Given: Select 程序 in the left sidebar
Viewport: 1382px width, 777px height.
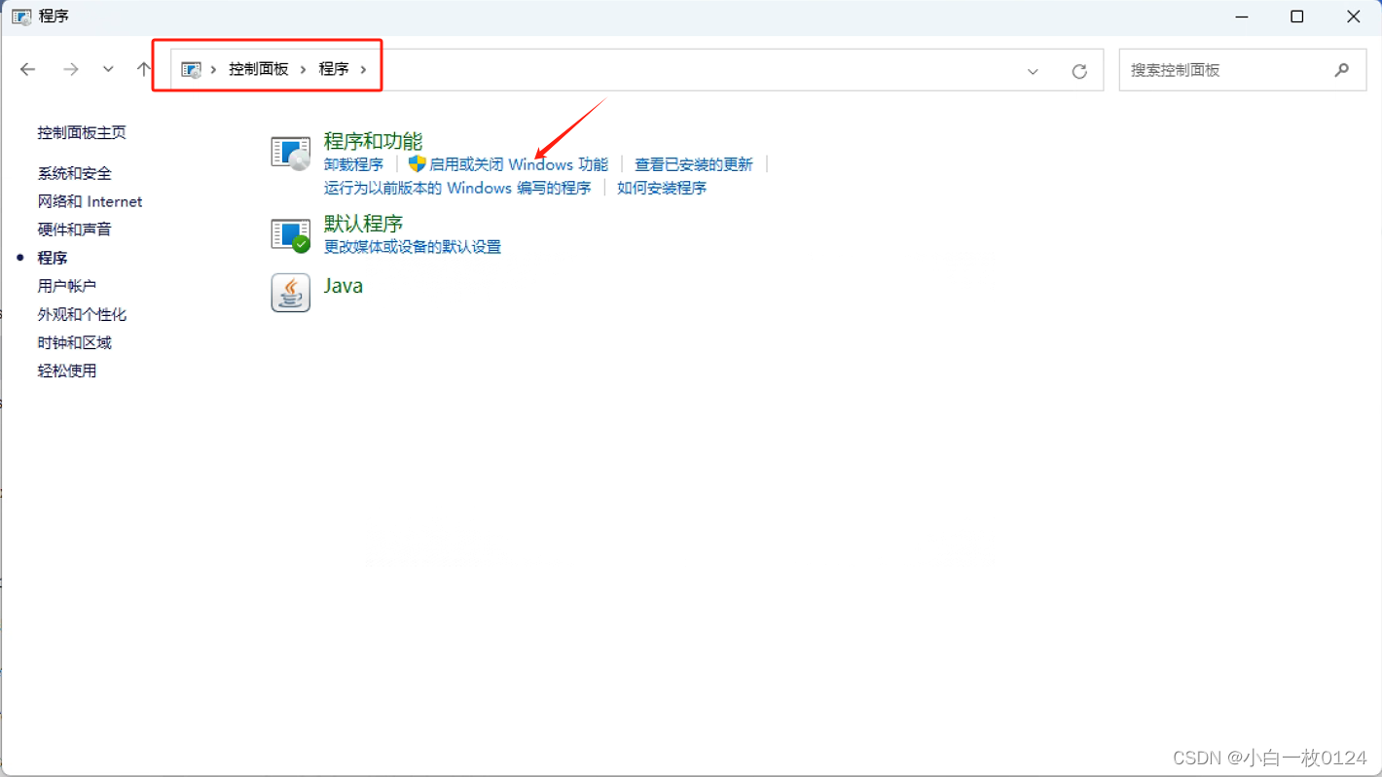Looking at the screenshot, I should coord(53,258).
